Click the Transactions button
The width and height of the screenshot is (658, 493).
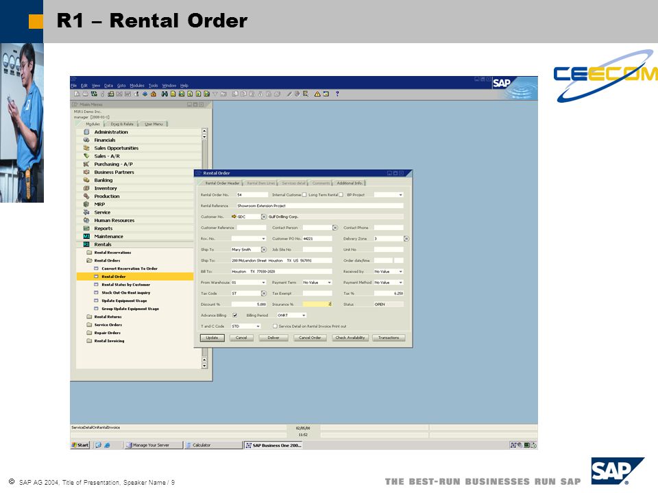click(x=389, y=338)
